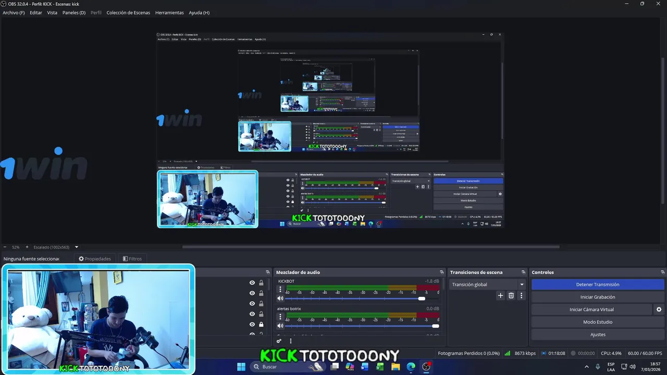Open KICKBOT audio track options menu

[280, 289]
